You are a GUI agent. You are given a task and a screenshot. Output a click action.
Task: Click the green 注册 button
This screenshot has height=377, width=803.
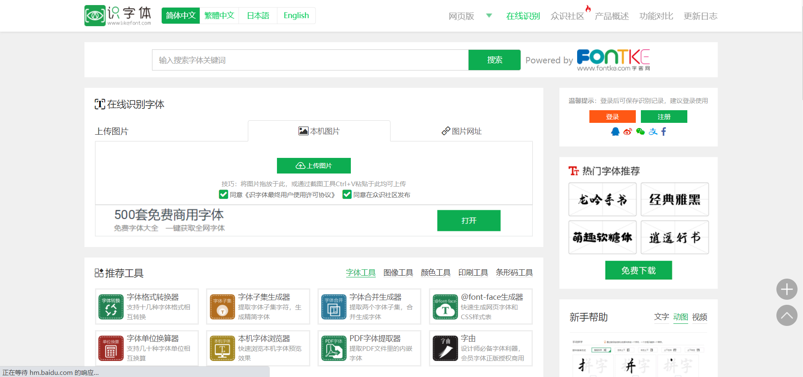(664, 117)
